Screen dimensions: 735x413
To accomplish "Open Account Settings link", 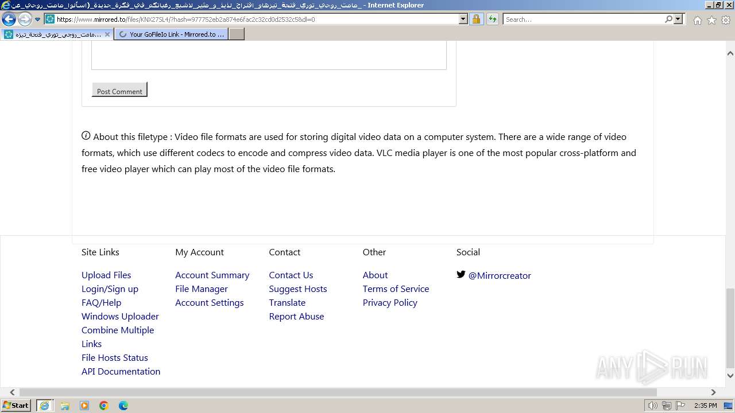I will [209, 303].
